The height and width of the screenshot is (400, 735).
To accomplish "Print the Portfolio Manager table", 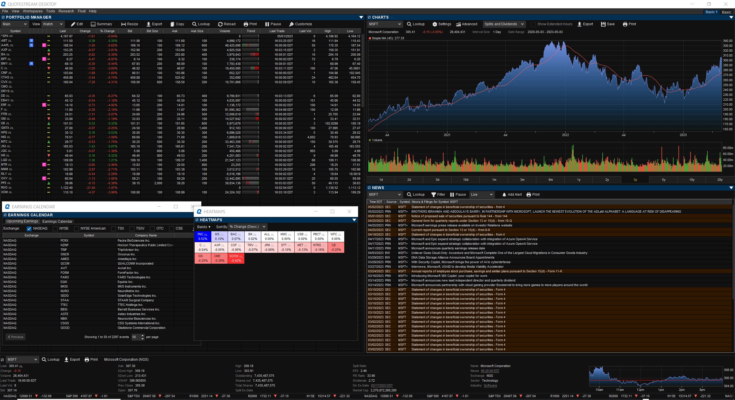I will (250, 24).
